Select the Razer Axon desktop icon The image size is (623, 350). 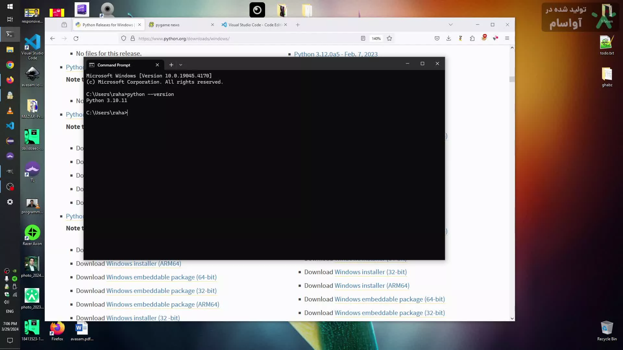coord(32,235)
